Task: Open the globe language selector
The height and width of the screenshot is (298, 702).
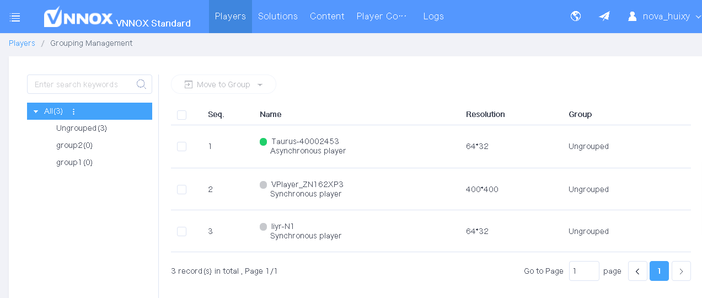Action: [576, 16]
